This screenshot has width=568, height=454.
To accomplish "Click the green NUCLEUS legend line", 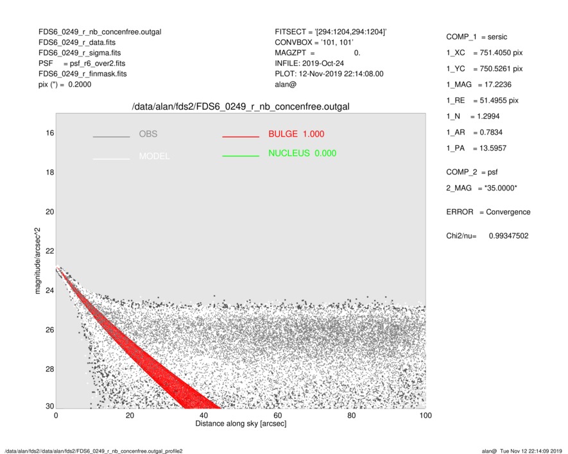I will click(x=241, y=156).
